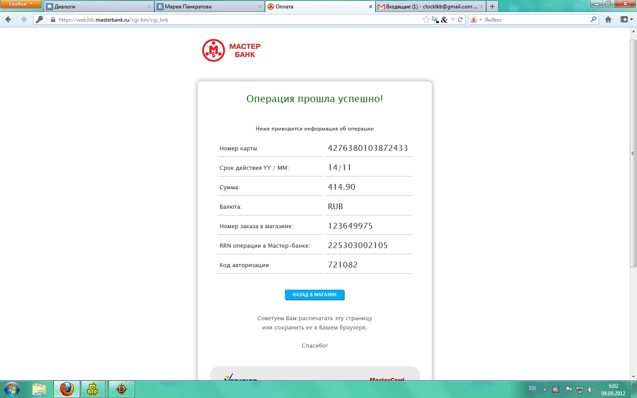Click the Yandex search engine icon
Image resolution: width=637 pixels, height=398 pixels.
click(474, 19)
